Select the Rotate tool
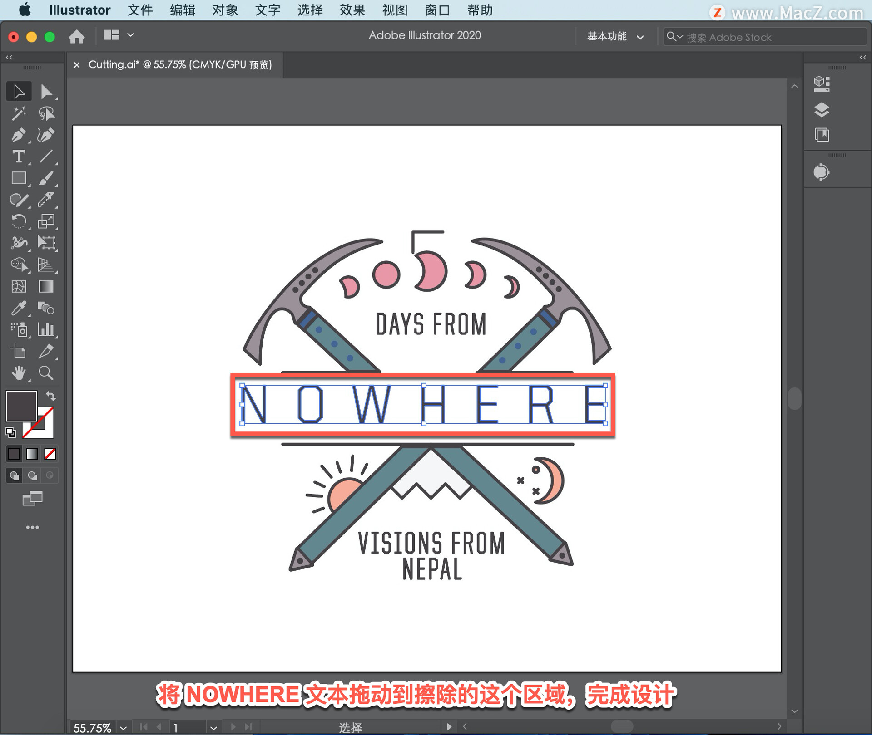 click(x=19, y=221)
